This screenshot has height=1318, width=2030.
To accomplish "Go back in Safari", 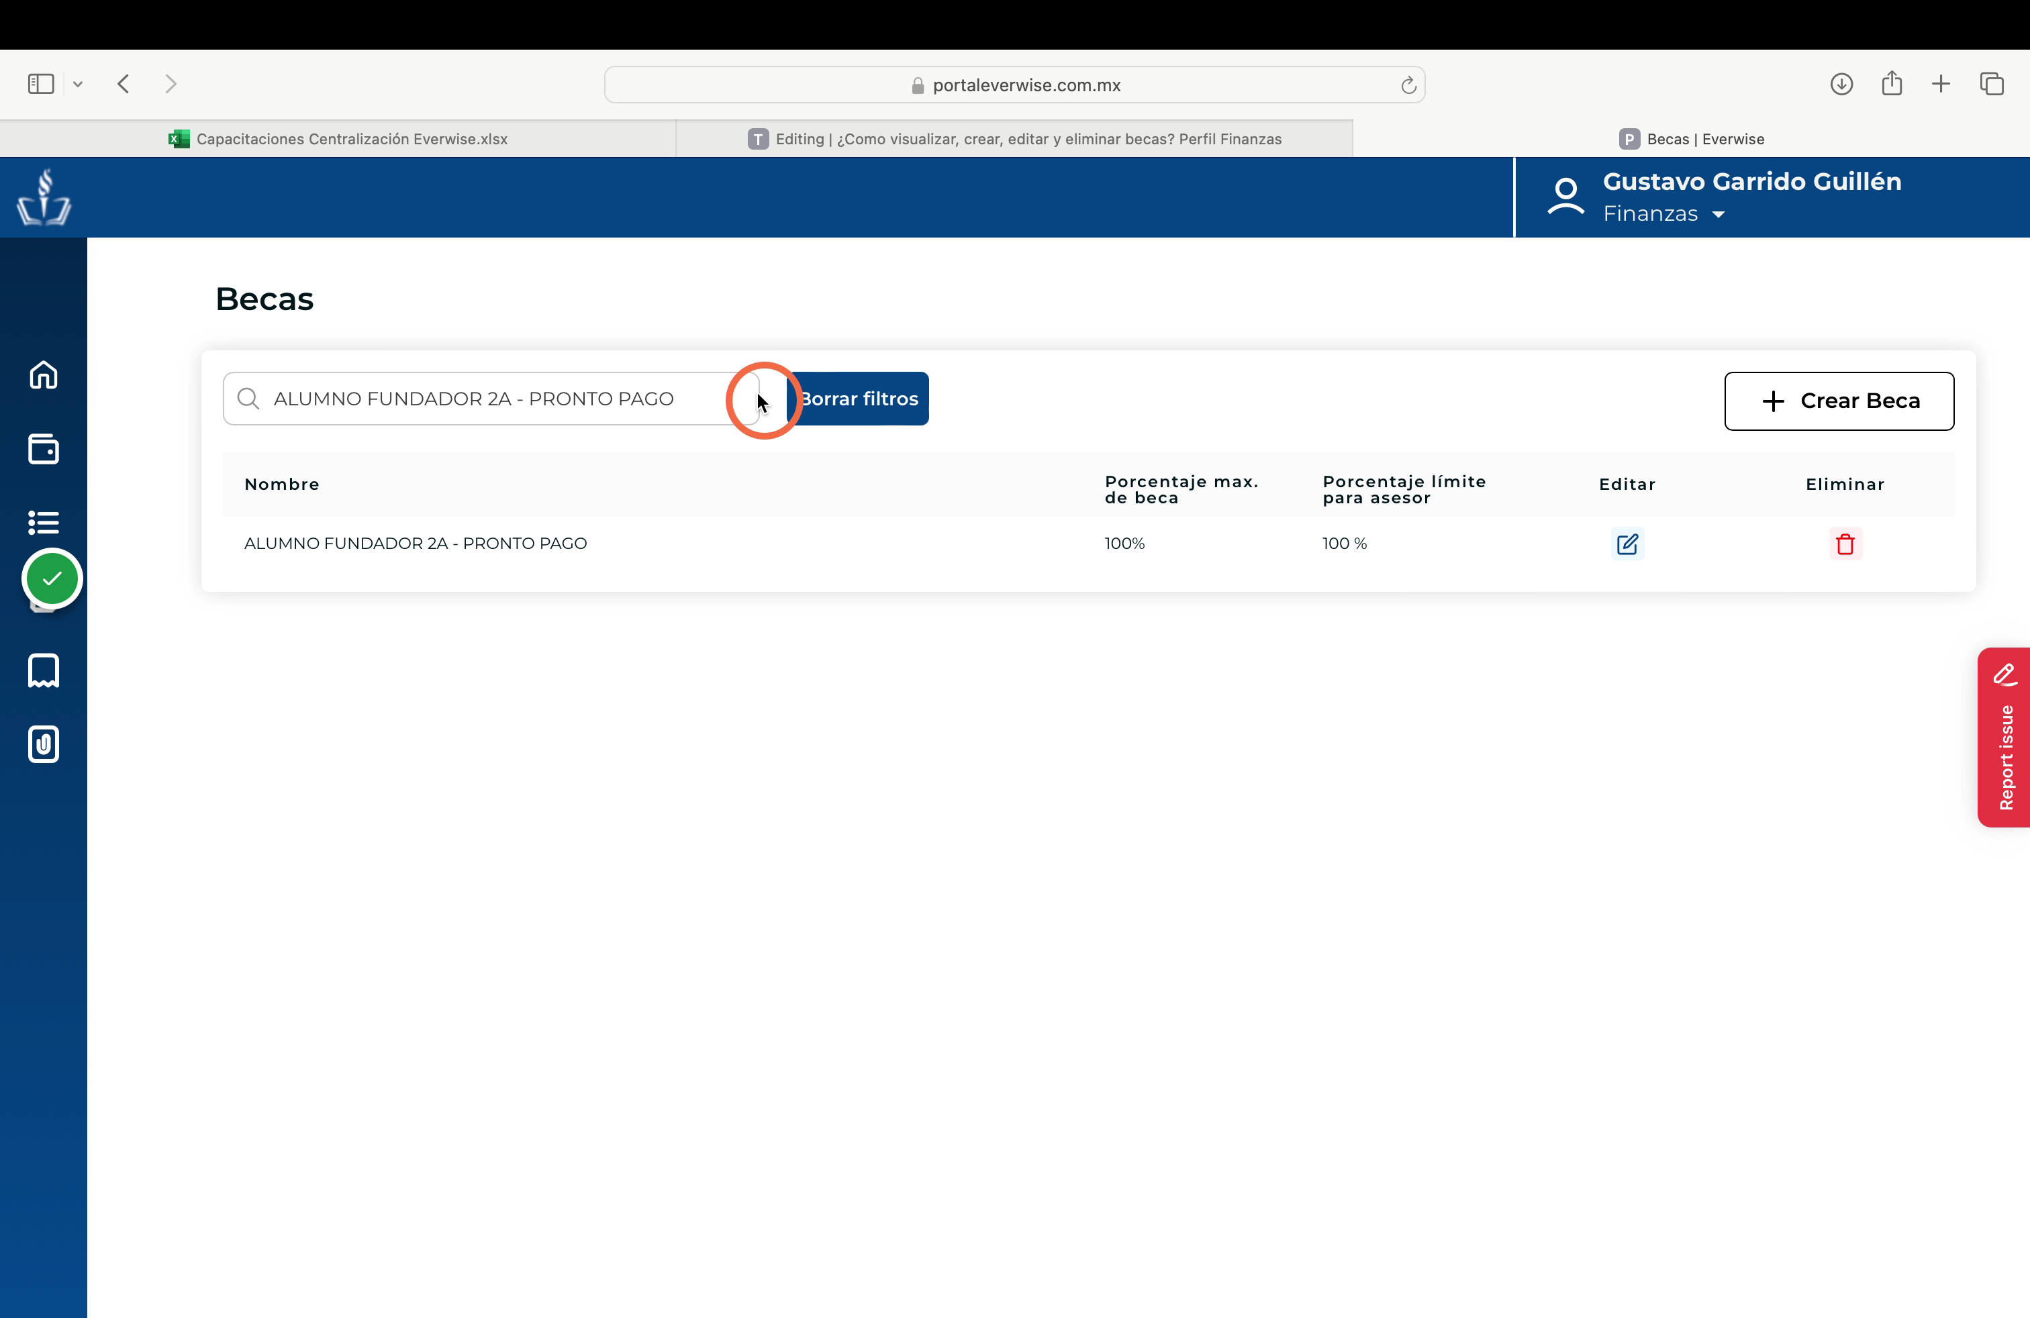I will coord(124,83).
